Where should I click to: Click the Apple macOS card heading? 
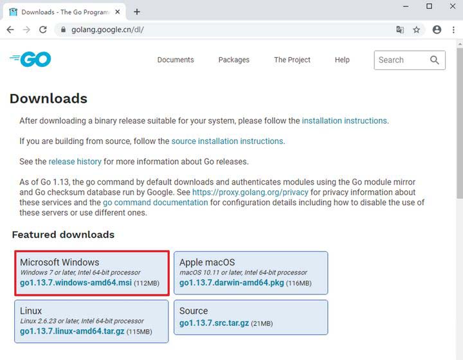click(x=207, y=262)
